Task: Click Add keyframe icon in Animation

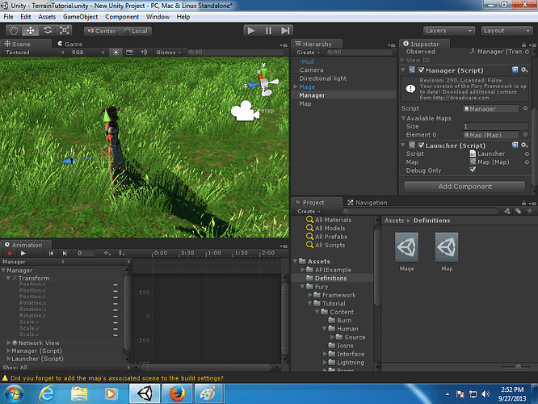Action: (107, 254)
